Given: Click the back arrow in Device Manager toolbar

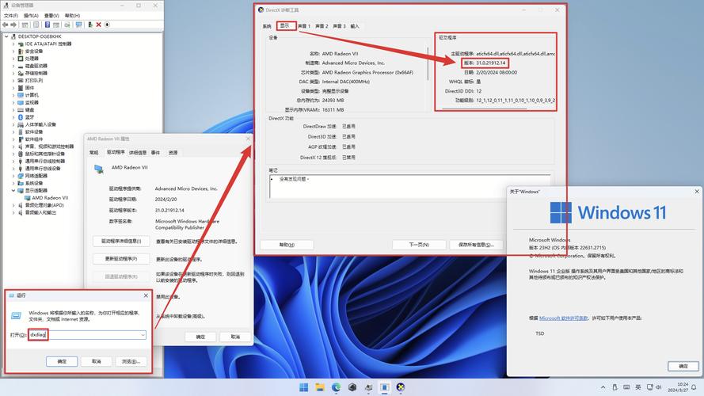Looking at the screenshot, I should 6,25.
